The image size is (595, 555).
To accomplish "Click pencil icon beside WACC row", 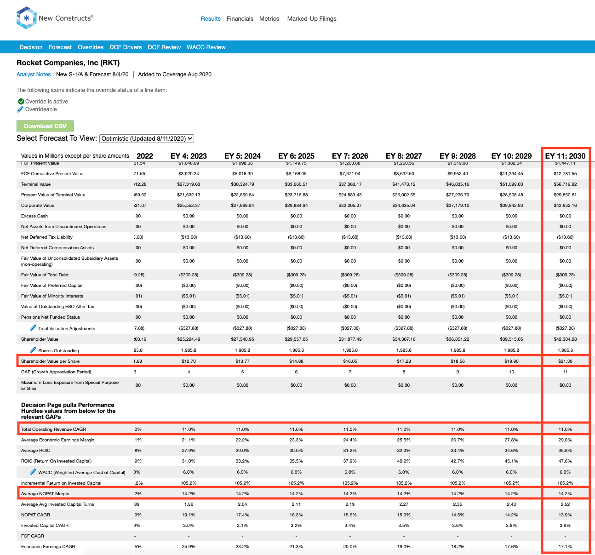I will click(33, 472).
